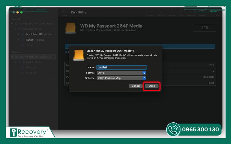
Task: Select the Installers volume in sidebar
Action: pyautogui.click(x=31, y=73)
